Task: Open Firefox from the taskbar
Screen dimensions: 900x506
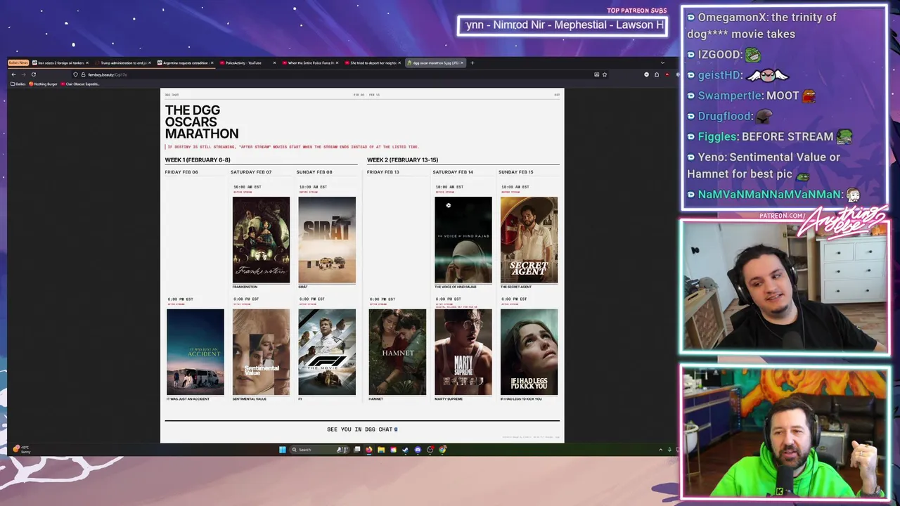Action: 369,450
